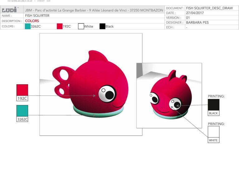Click the red 'COLORS' description text

pos(32,21)
